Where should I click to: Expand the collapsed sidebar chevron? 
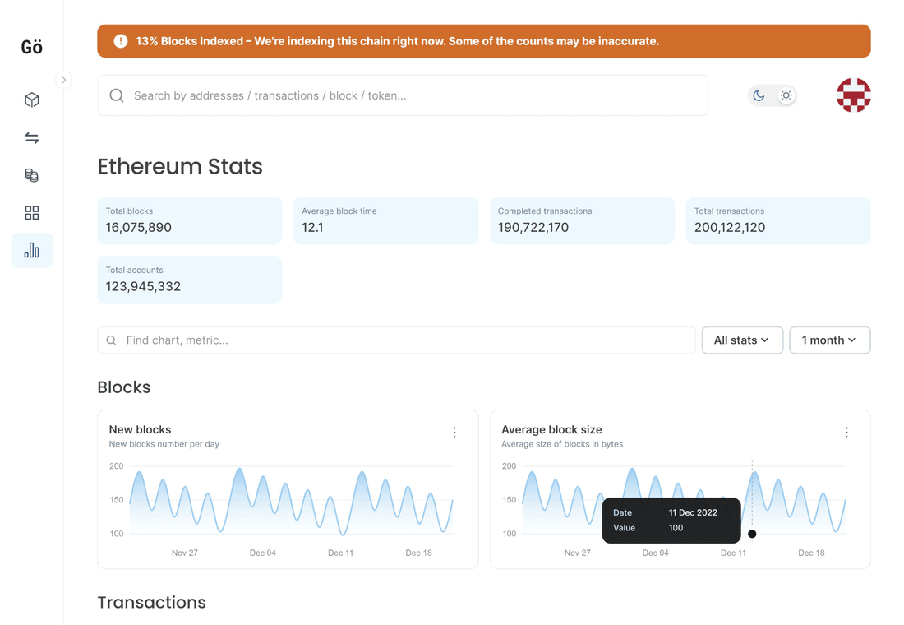coord(63,80)
